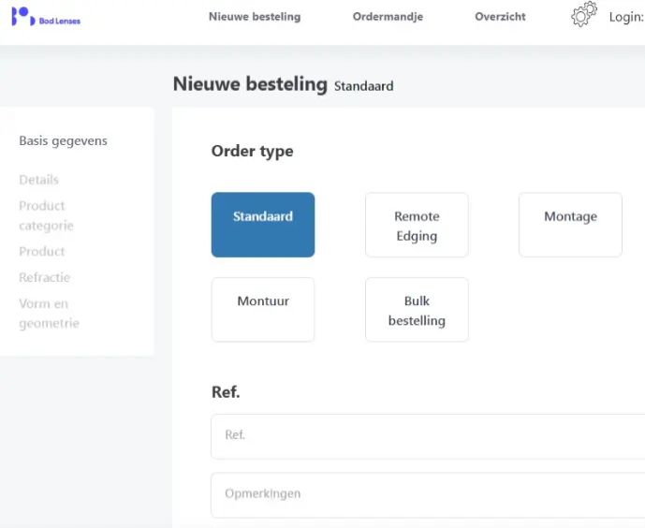Viewport: 645px width, 528px height.
Task: Choose the Remote Edging order type
Action: point(417,226)
